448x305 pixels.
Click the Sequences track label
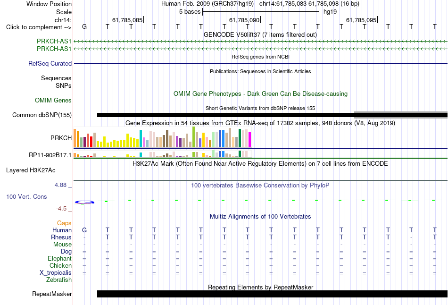tap(56, 78)
